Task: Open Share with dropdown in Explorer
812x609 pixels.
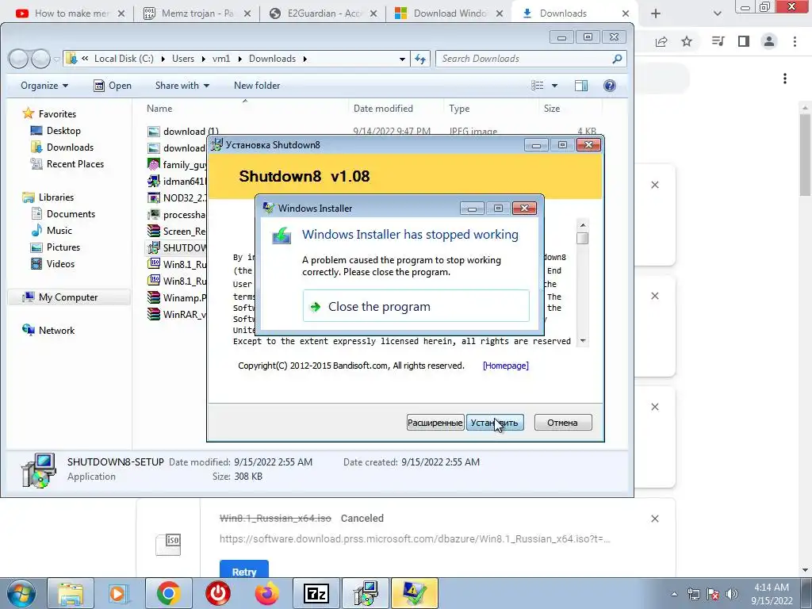Action: pyautogui.click(x=182, y=86)
